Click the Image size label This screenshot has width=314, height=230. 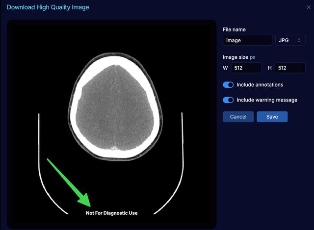235,57
